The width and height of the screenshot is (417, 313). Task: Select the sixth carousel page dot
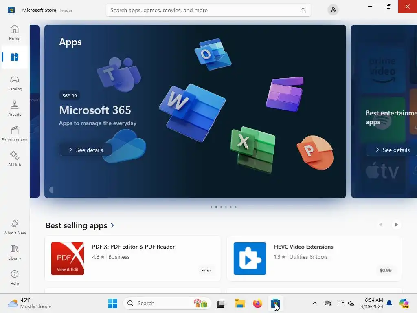click(236, 207)
